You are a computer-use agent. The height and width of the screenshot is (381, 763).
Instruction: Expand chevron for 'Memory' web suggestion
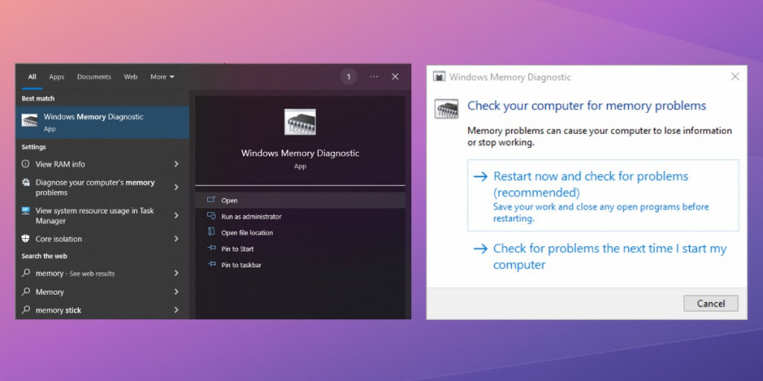pyautogui.click(x=176, y=292)
